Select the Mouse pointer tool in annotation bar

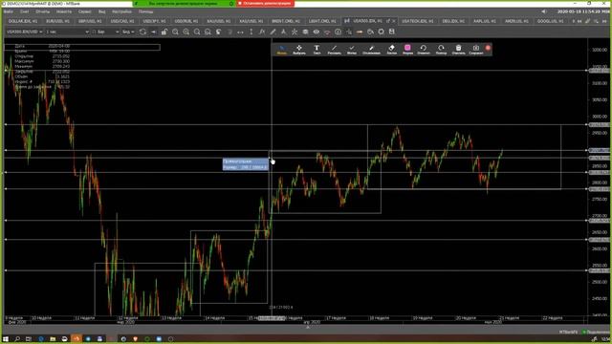point(281,50)
